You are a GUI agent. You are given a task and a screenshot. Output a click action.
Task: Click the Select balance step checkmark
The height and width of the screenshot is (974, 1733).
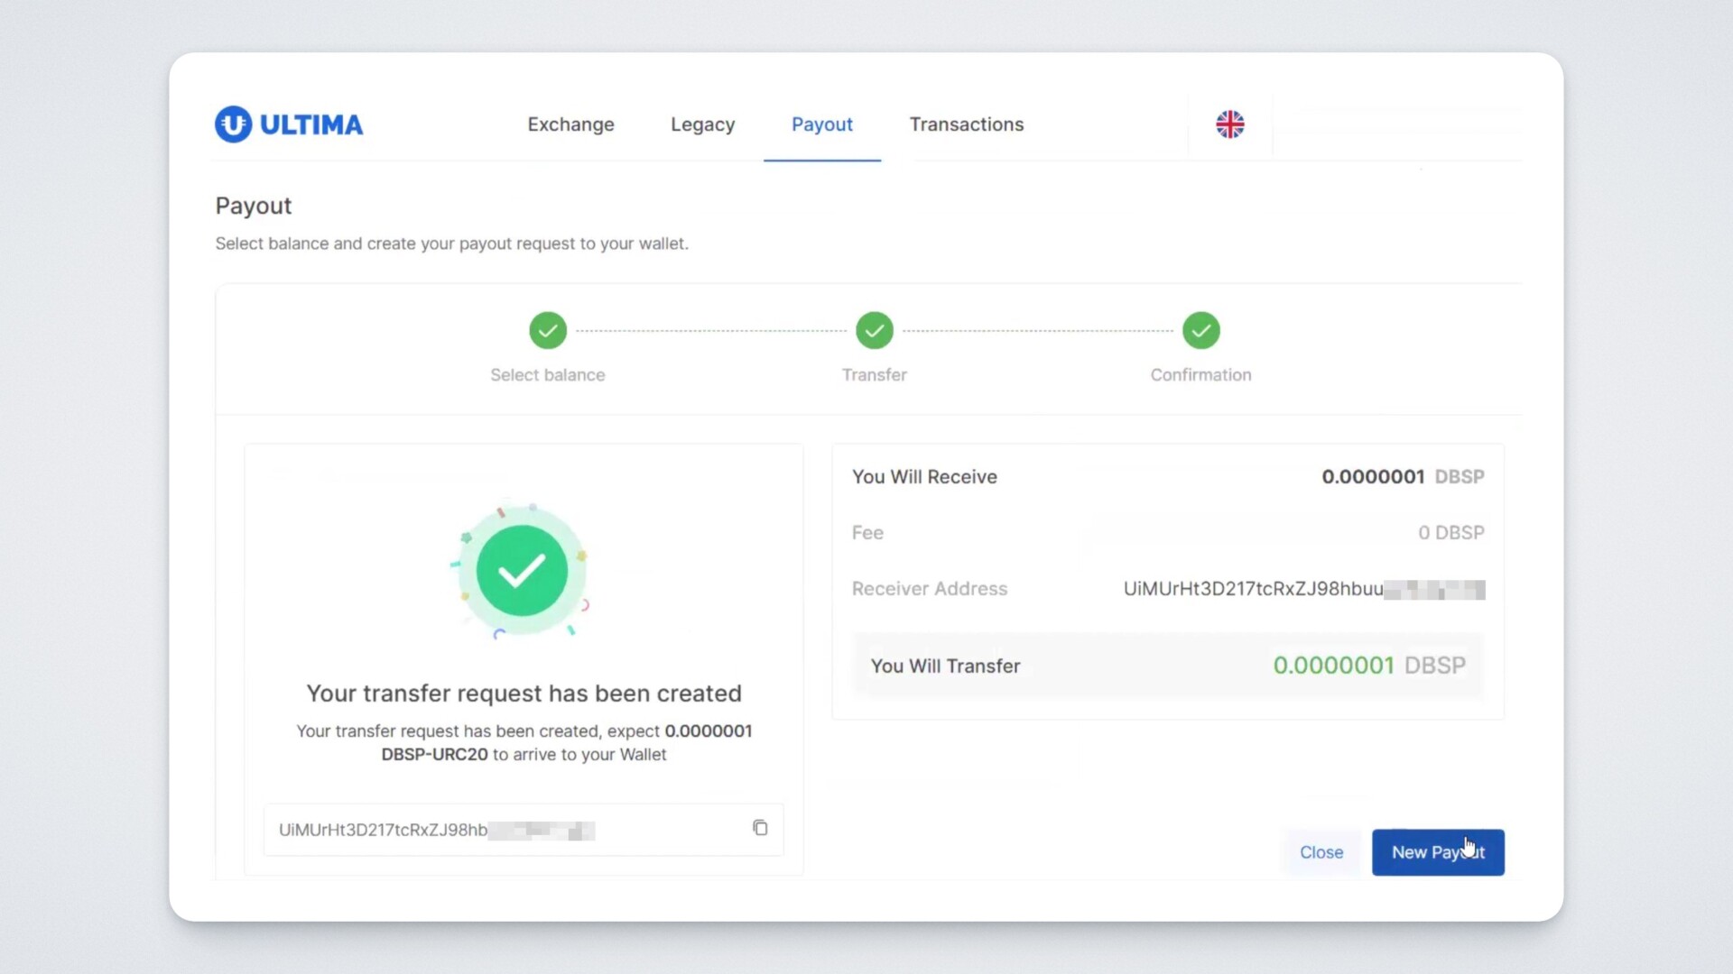pos(548,331)
